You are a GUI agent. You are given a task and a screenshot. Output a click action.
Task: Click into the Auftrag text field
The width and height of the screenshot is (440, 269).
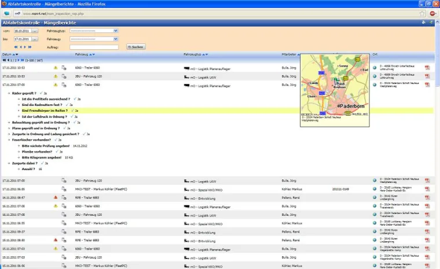94,47
